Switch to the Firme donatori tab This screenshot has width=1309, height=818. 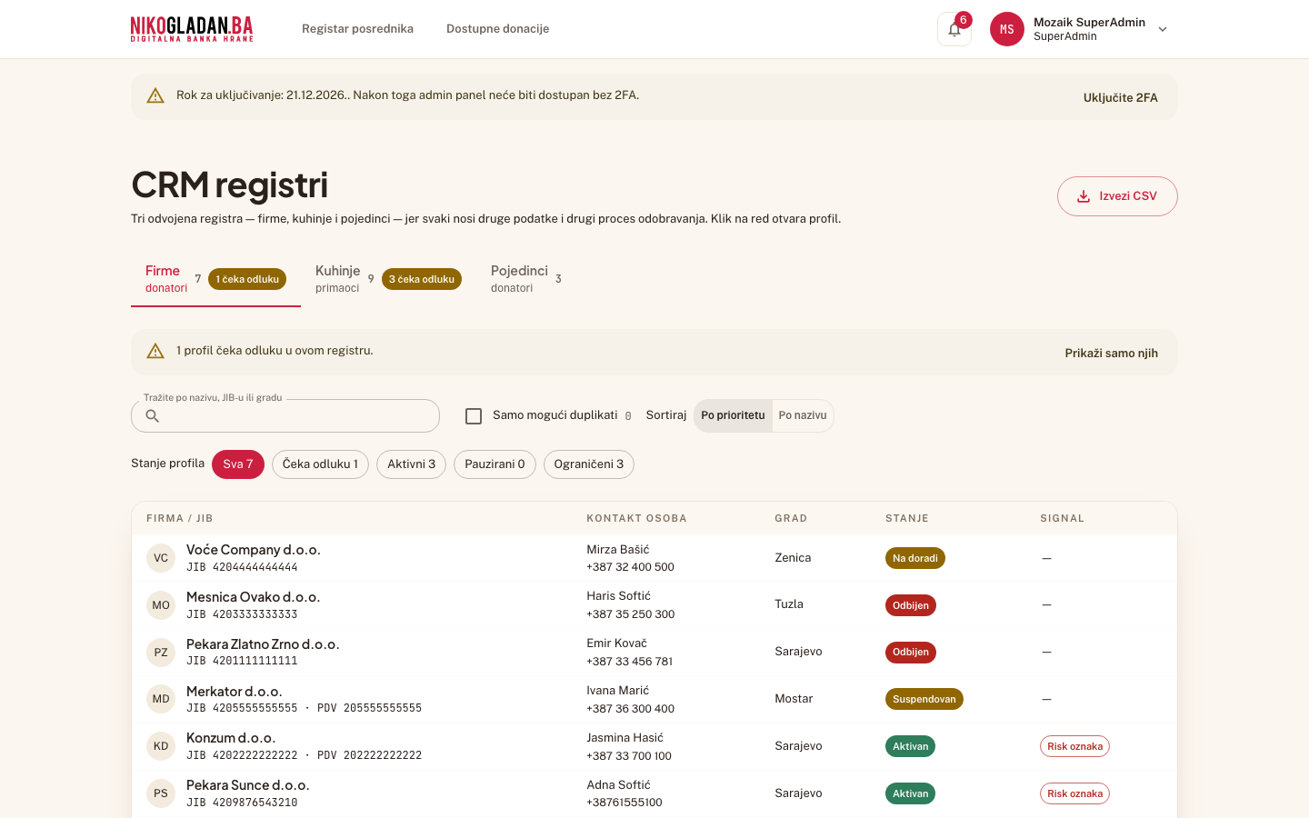215,279
